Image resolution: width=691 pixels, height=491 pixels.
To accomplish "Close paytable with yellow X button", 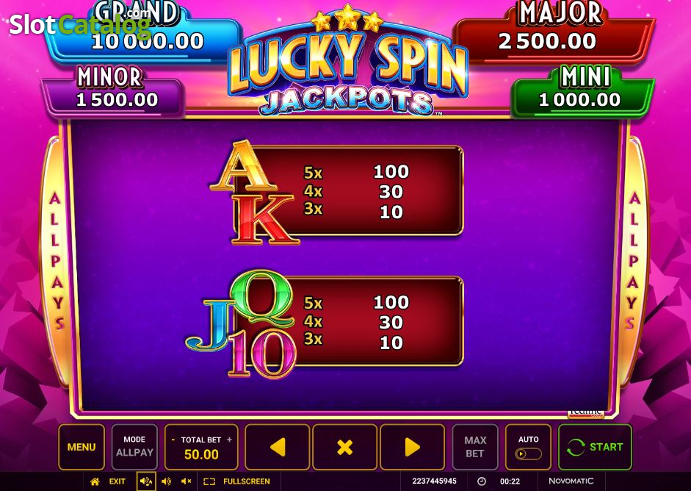I will pos(344,448).
